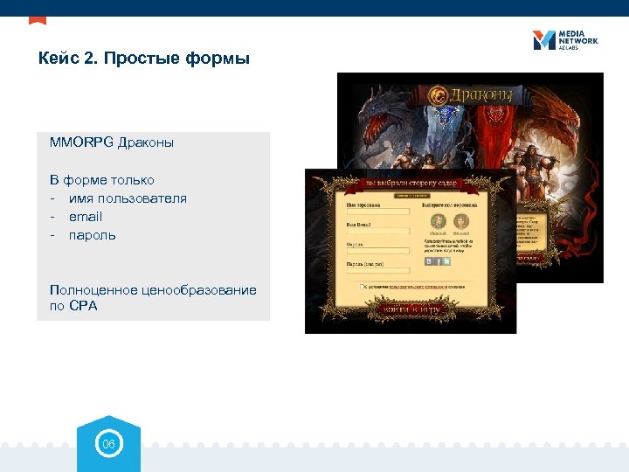
Task: Click the text MMORPG Драконы
Action: pos(112,142)
